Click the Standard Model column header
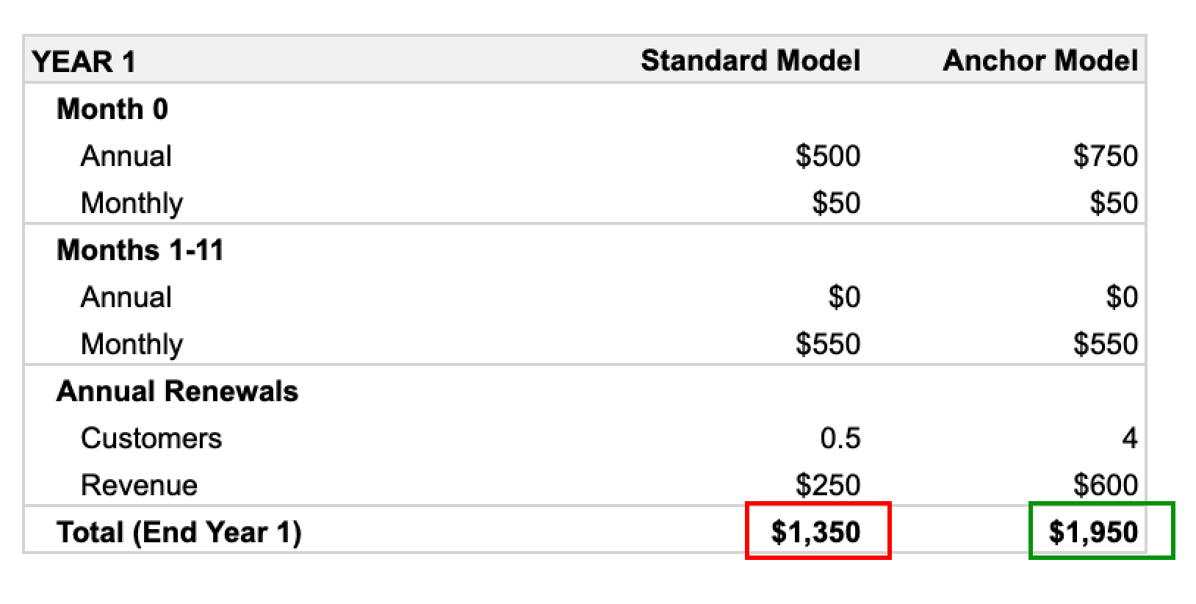 [750, 60]
